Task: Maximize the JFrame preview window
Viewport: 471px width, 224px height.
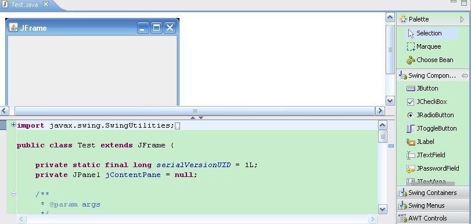Action: [x=156, y=28]
